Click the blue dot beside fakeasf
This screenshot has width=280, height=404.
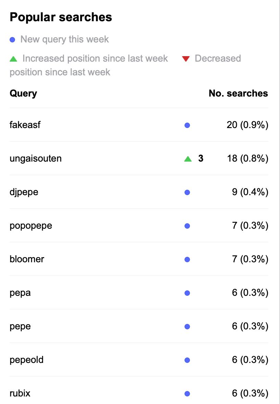point(187,125)
